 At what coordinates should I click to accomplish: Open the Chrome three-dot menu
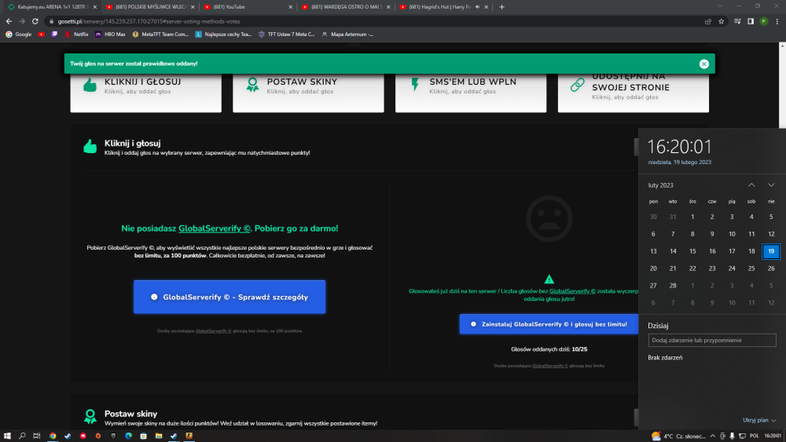pos(777,21)
